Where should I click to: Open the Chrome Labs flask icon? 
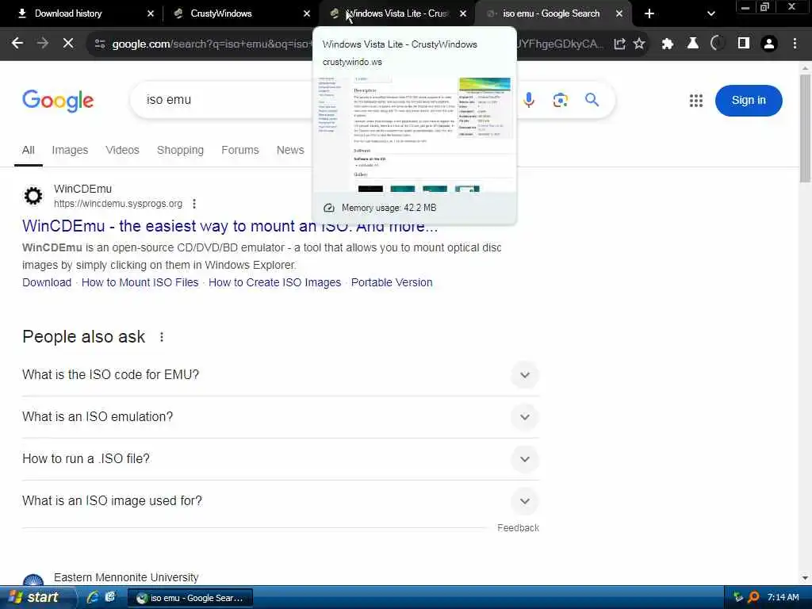click(x=692, y=44)
